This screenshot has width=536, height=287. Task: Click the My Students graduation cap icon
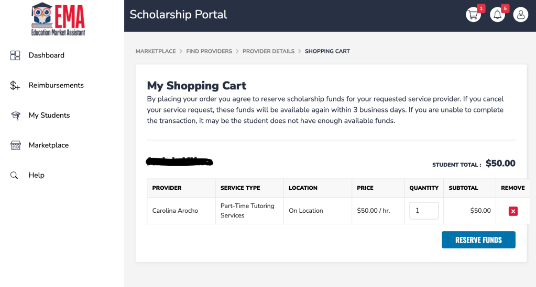(15, 116)
